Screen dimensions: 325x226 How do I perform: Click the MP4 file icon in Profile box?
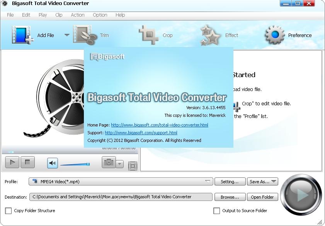35,181
